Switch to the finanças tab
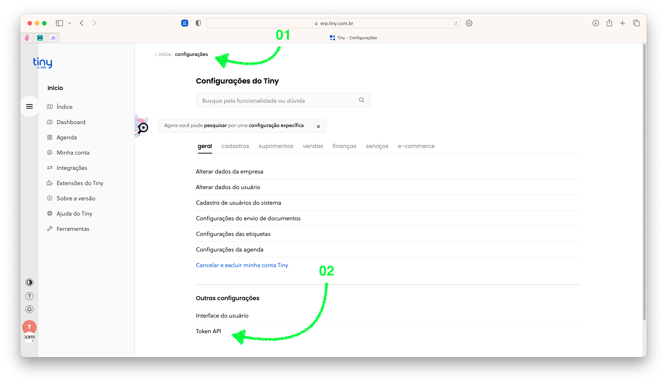 [344, 146]
